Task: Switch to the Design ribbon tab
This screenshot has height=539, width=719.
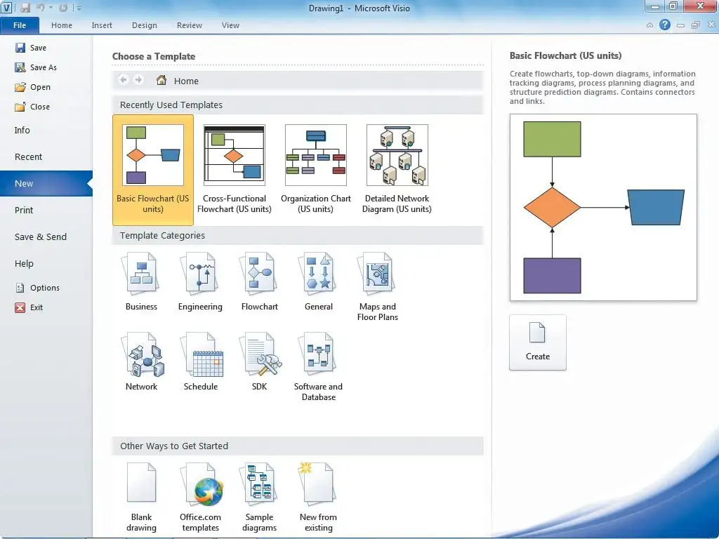Action: click(144, 25)
